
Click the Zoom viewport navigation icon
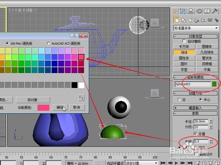point(198,163)
